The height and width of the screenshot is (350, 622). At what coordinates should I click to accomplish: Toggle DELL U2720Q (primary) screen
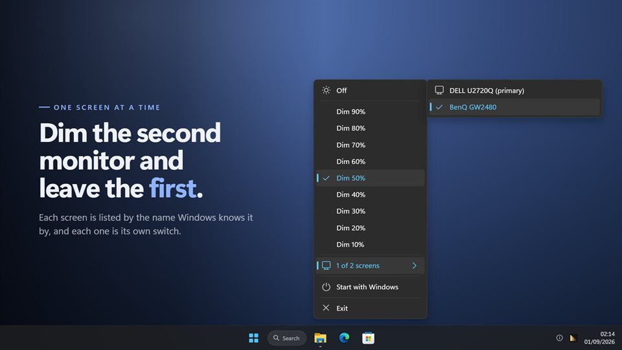(514, 91)
